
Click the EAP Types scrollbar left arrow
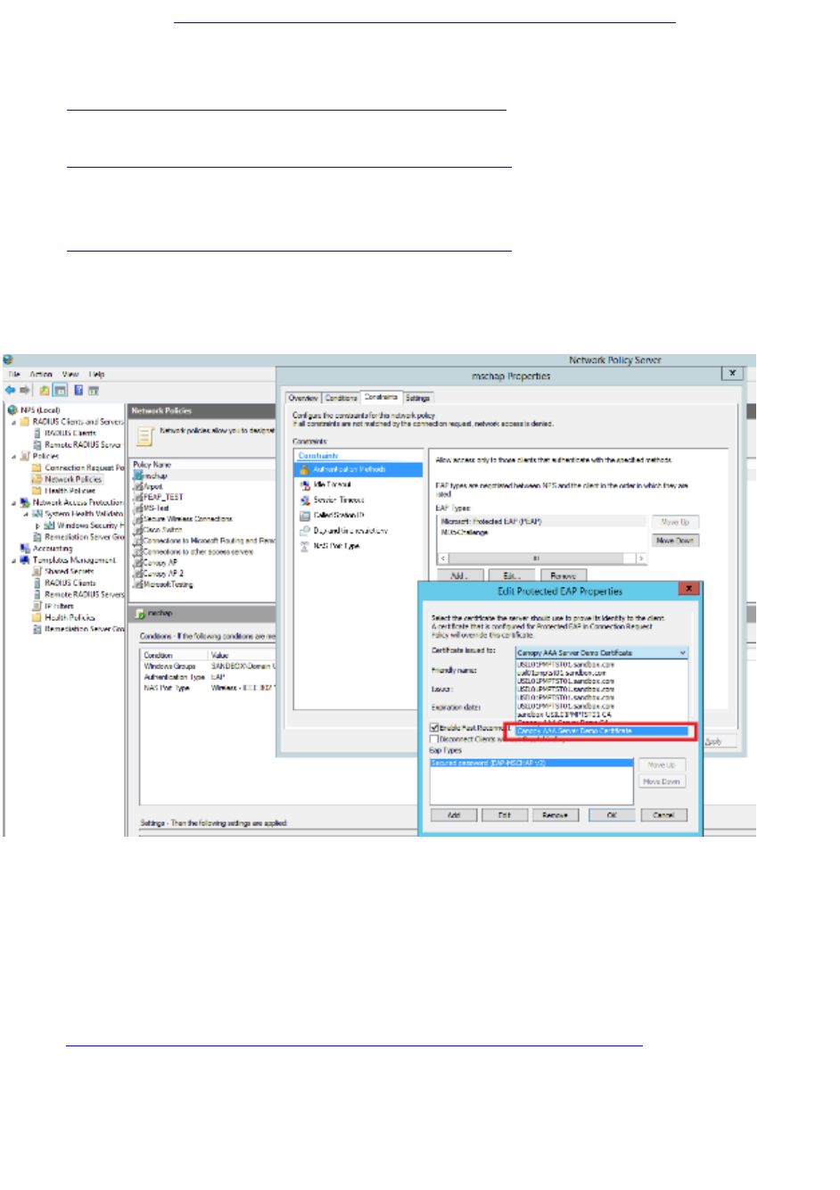[x=442, y=558]
